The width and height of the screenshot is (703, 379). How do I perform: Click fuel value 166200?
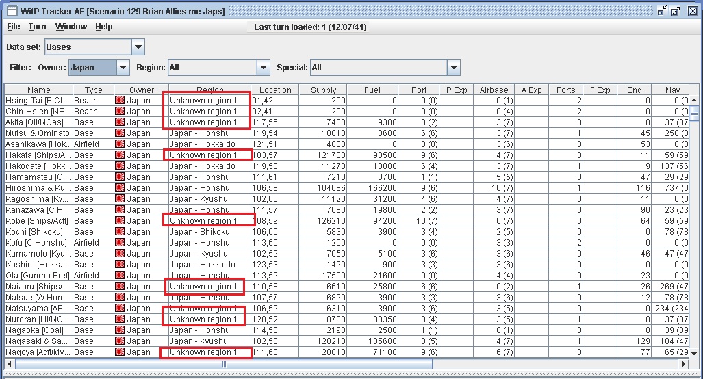372,188
